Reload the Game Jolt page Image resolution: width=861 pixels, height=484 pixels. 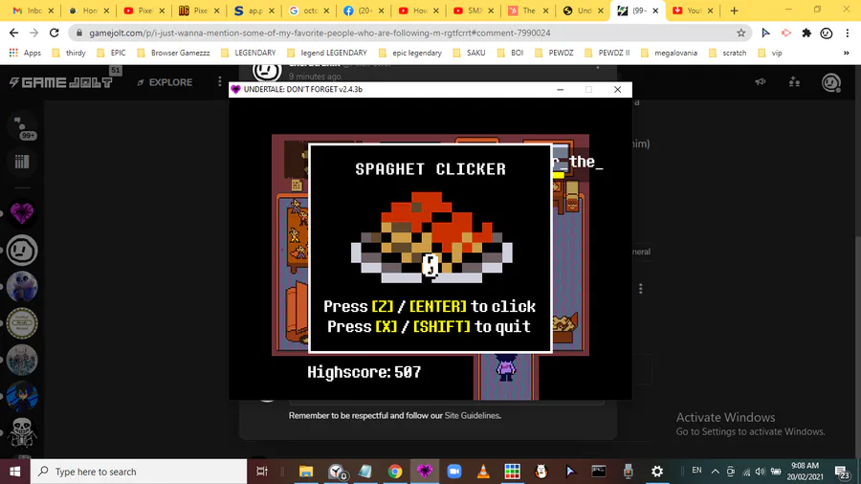pyautogui.click(x=54, y=33)
